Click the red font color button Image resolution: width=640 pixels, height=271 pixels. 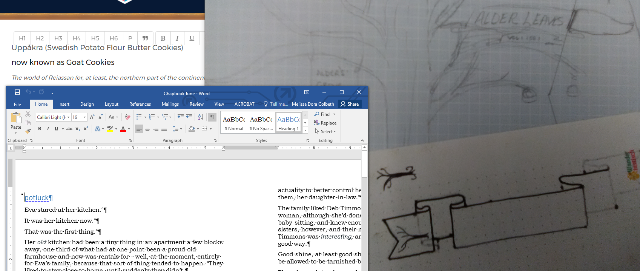123,129
